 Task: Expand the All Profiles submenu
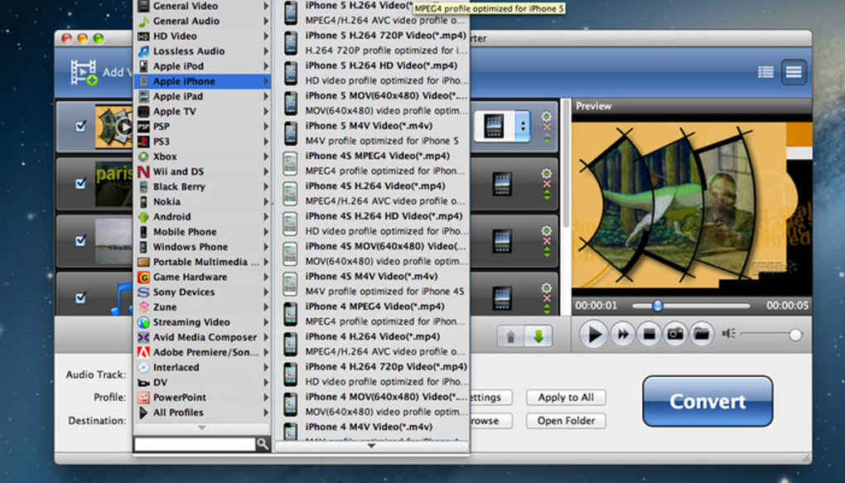point(203,413)
